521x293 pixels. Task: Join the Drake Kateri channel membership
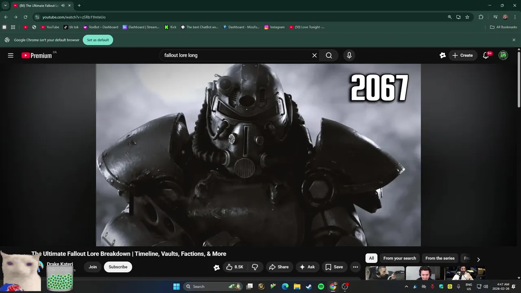click(93, 267)
